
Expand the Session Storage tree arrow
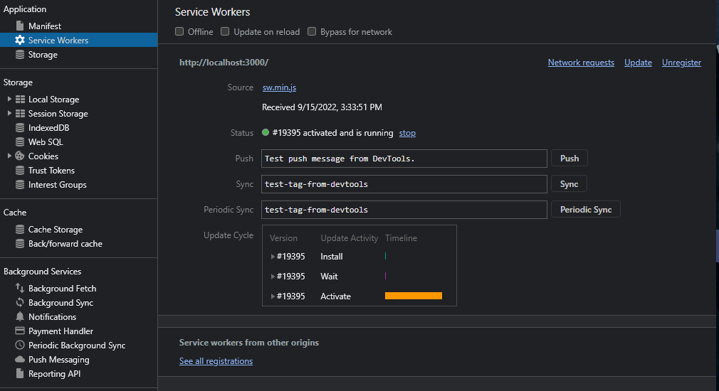pyautogui.click(x=9, y=114)
